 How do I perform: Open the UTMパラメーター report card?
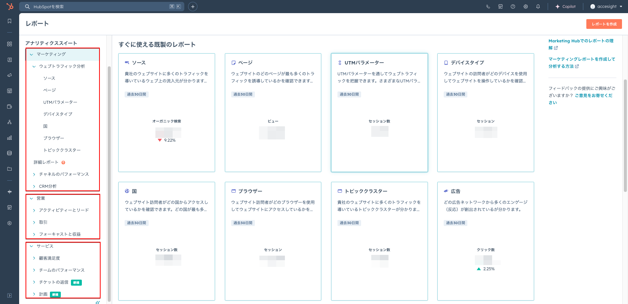[380, 112]
